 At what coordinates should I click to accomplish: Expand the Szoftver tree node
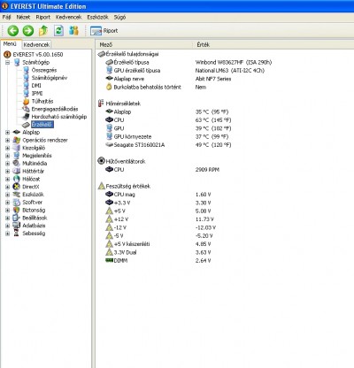7,203
